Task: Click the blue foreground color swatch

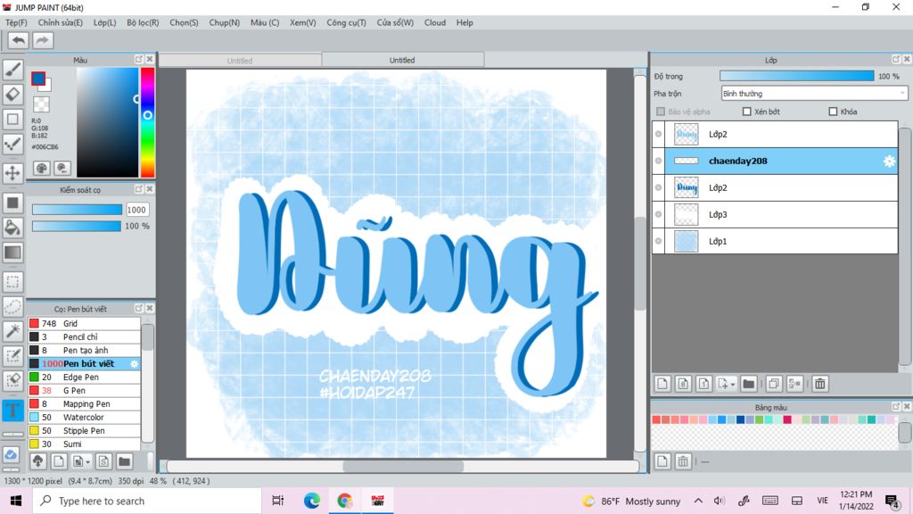Action: (x=38, y=79)
